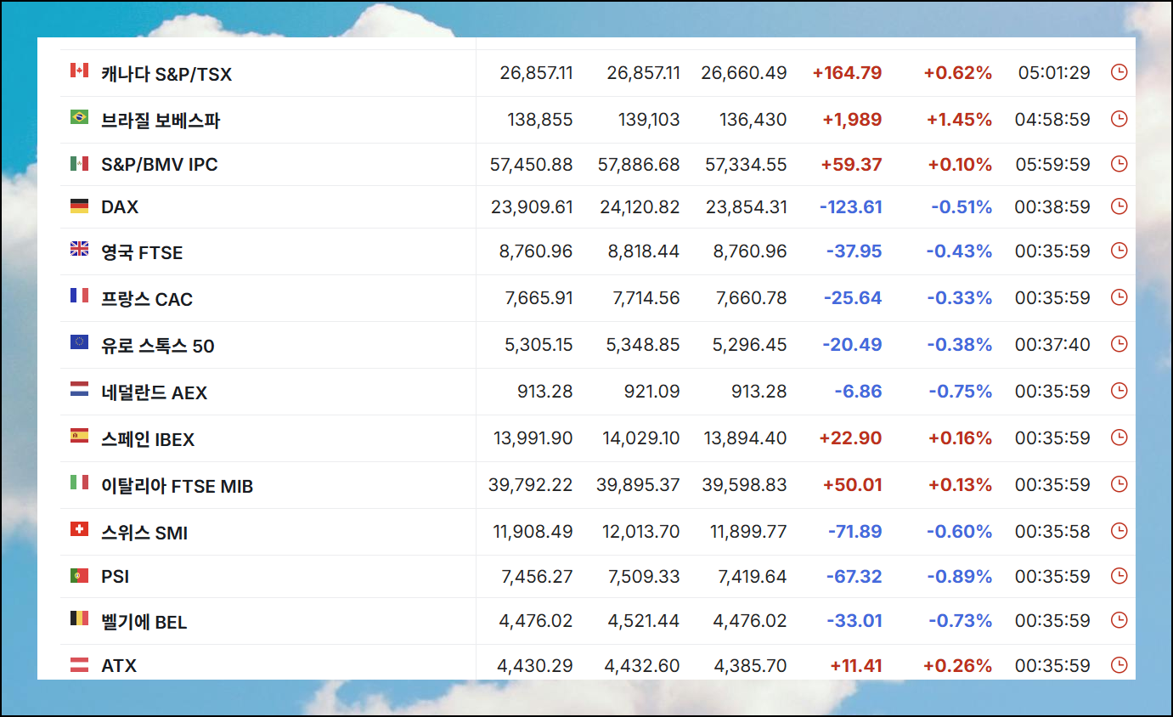Open the 스위스 SMI index link
The image size is (1173, 717).
coord(144,533)
